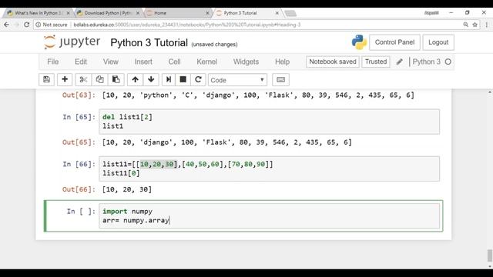Restart the kernel circular arrow icon

(198, 79)
